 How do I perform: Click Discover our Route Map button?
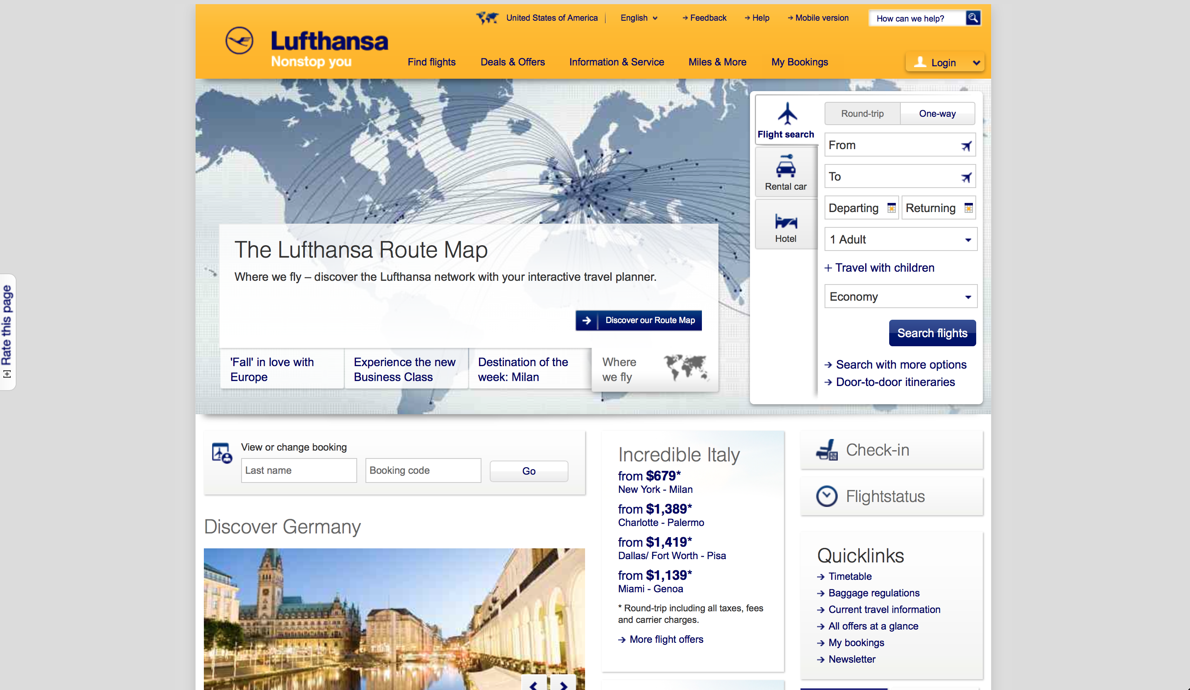639,321
